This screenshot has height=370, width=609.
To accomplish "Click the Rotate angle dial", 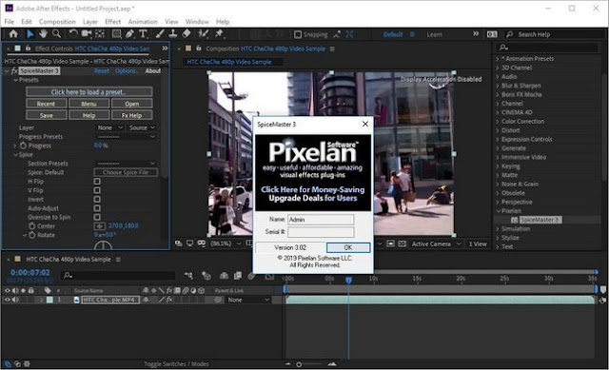I will pos(103,245).
